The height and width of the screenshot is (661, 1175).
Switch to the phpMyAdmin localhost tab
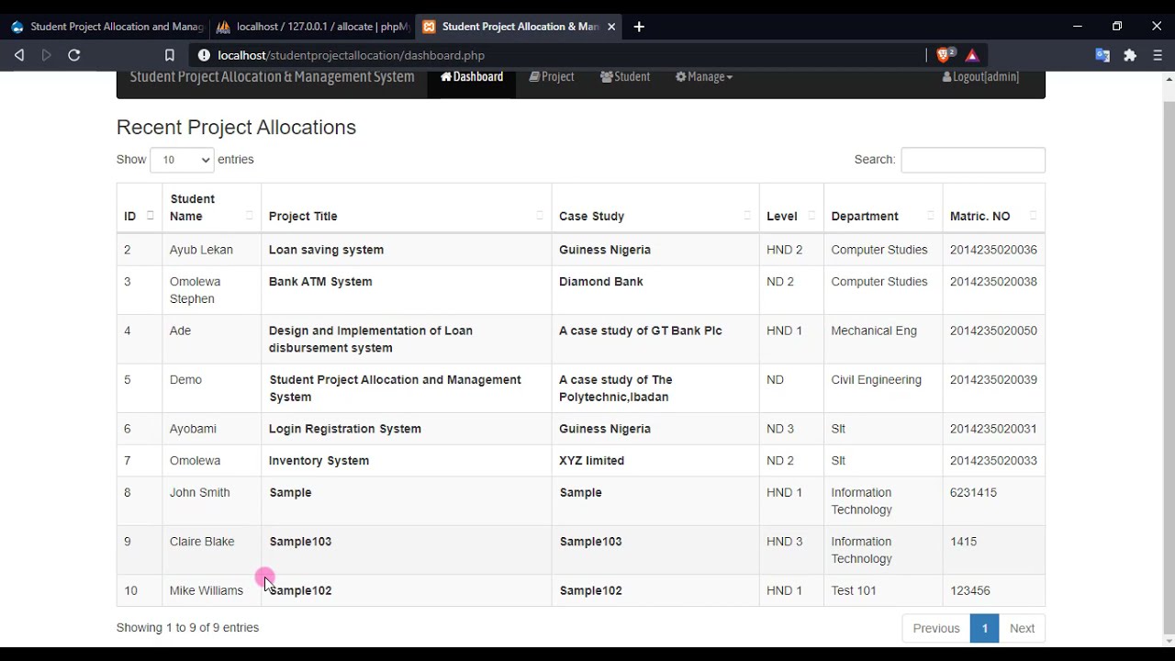[312, 27]
